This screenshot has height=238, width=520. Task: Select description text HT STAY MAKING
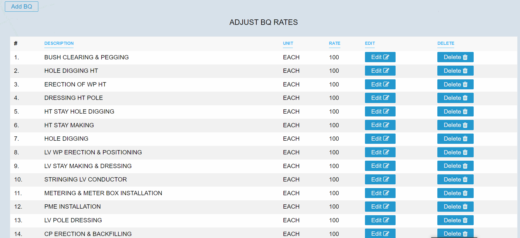tap(69, 125)
